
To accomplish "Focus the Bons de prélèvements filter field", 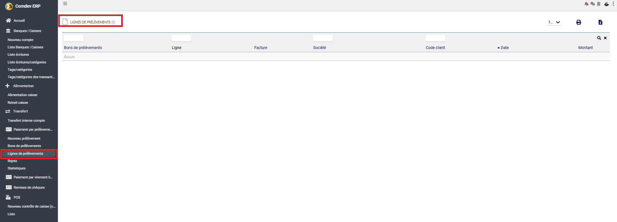I will click(x=74, y=38).
